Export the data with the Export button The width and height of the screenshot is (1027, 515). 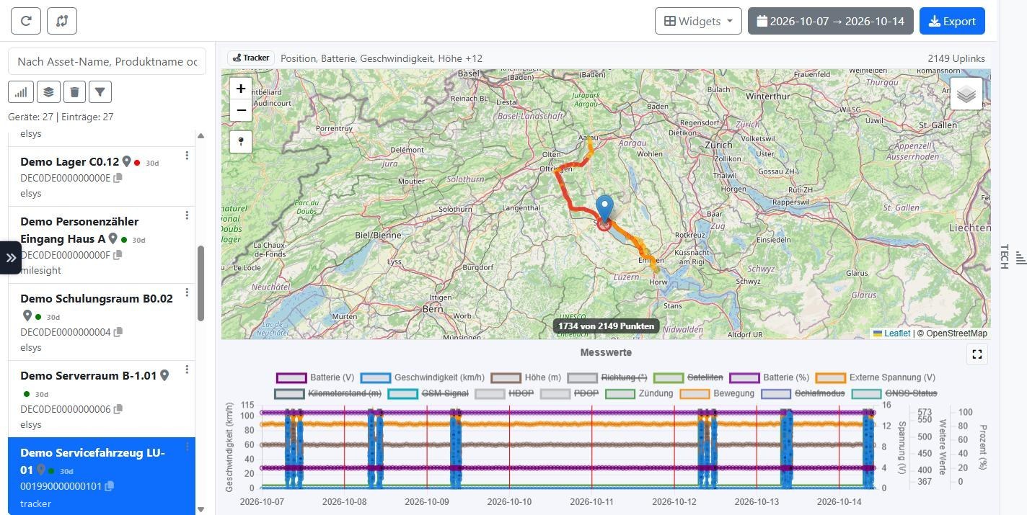tap(952, 21)
